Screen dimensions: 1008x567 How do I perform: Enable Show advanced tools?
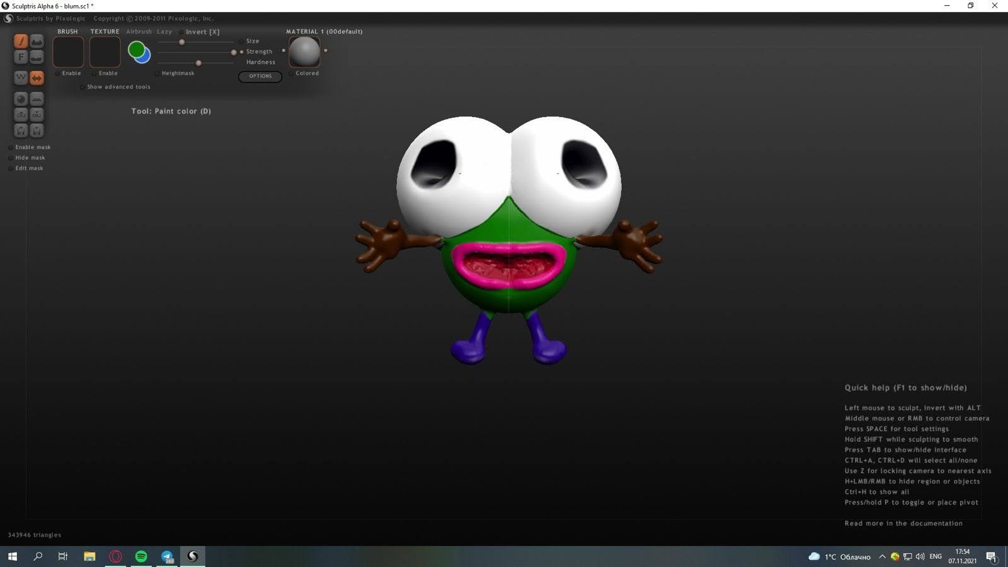coord(83,87)
